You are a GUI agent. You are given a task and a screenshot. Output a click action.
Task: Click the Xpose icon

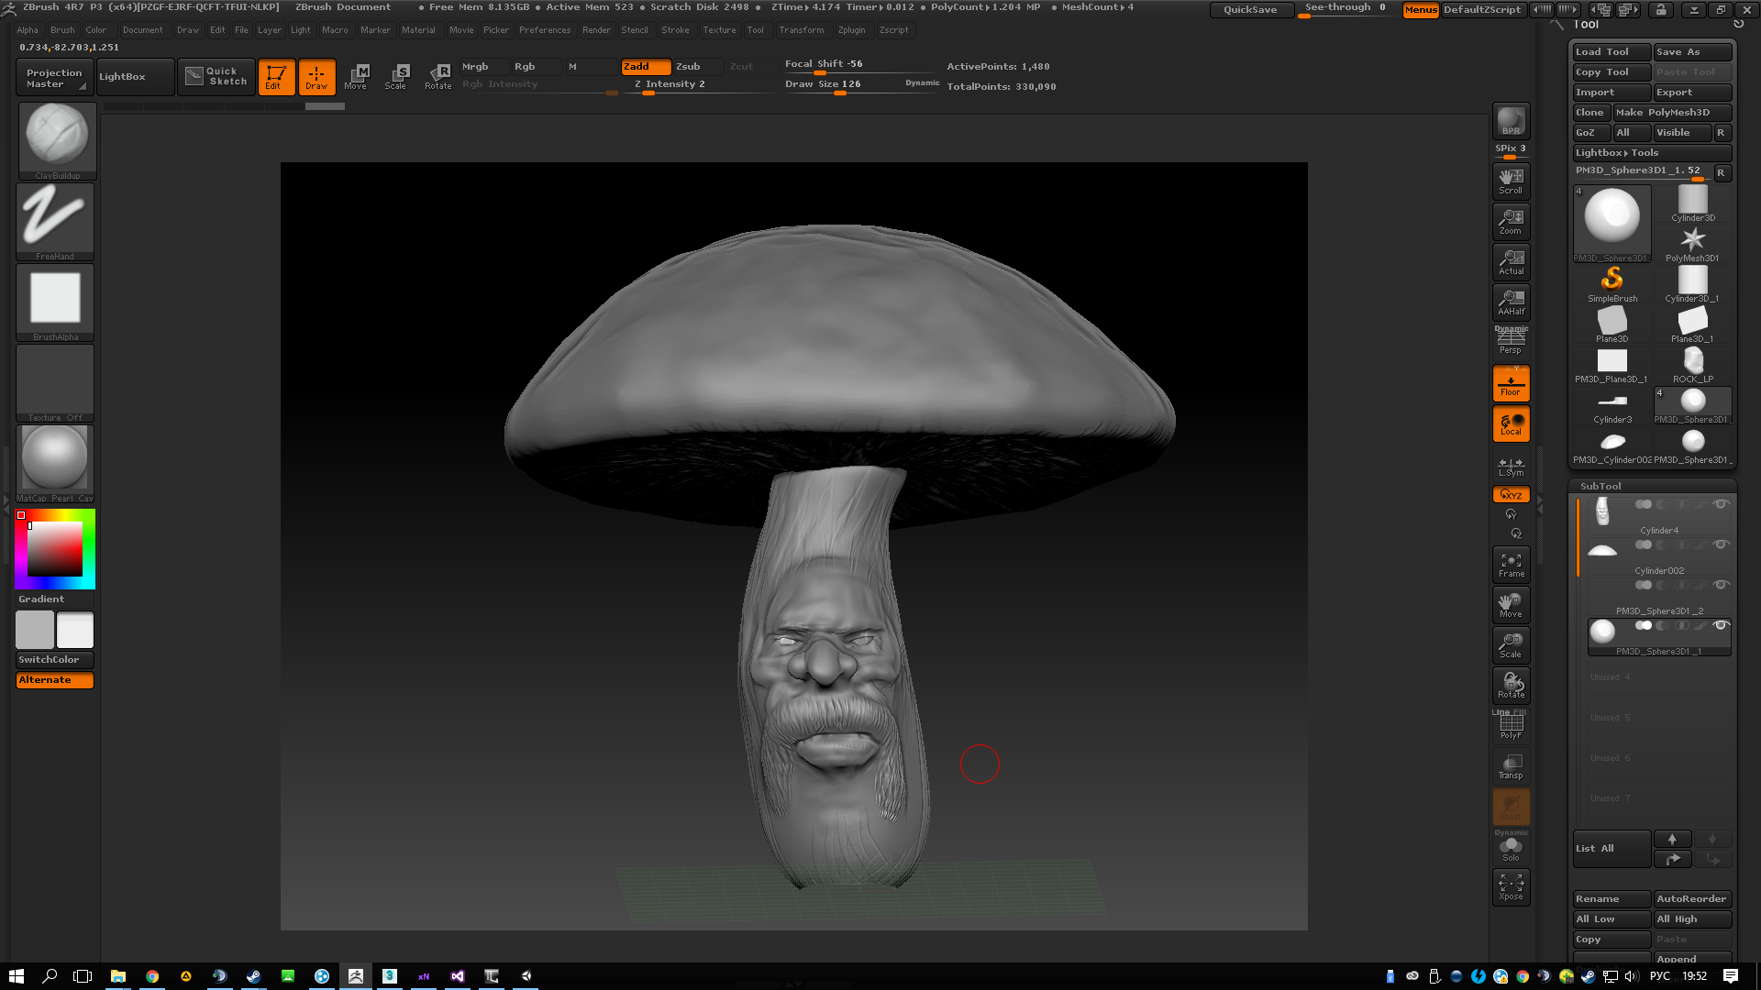(x=1511, y=886)
